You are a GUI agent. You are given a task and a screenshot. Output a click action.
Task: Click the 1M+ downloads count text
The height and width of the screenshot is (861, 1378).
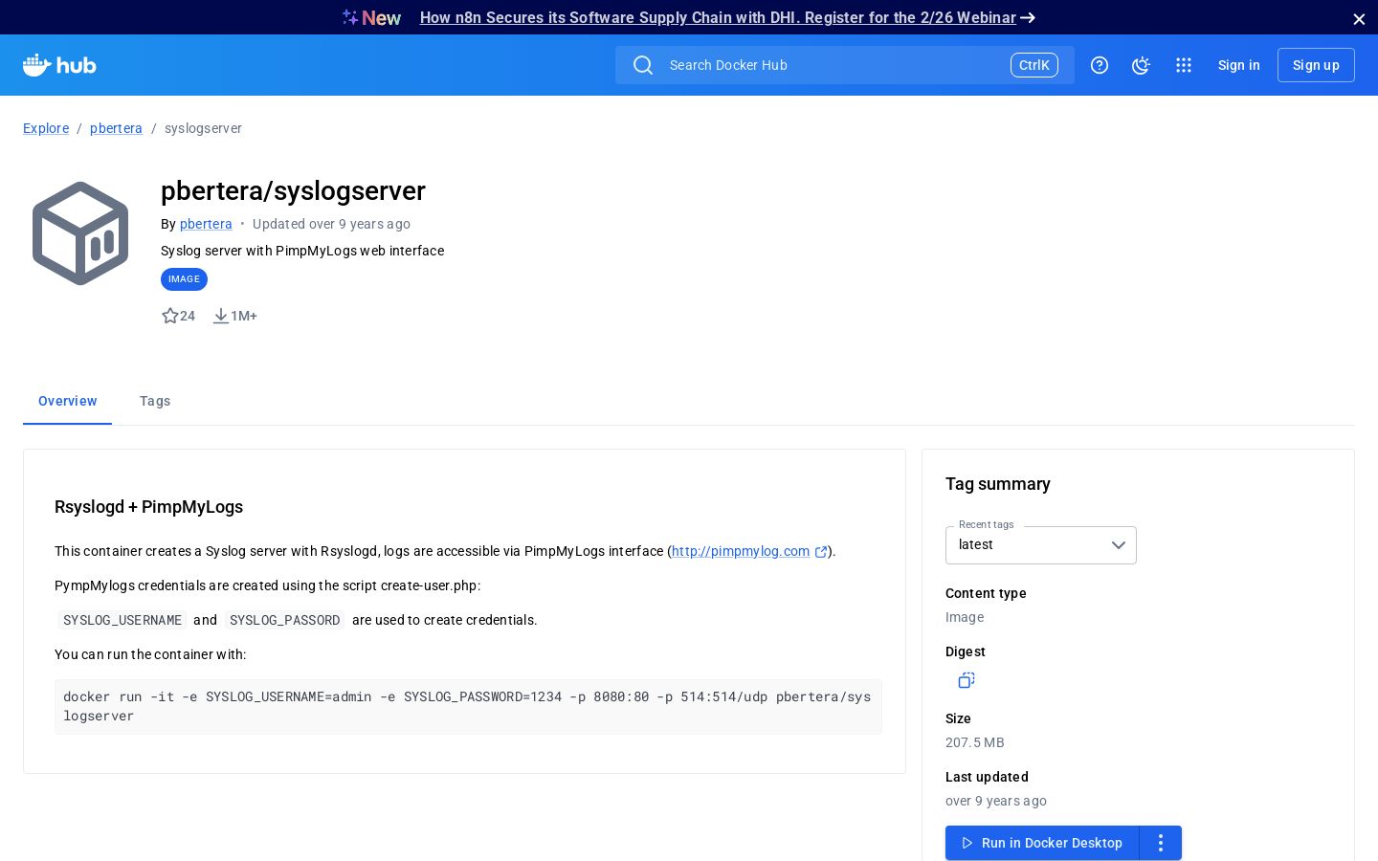pyautogui.click(x=244, y=316)
